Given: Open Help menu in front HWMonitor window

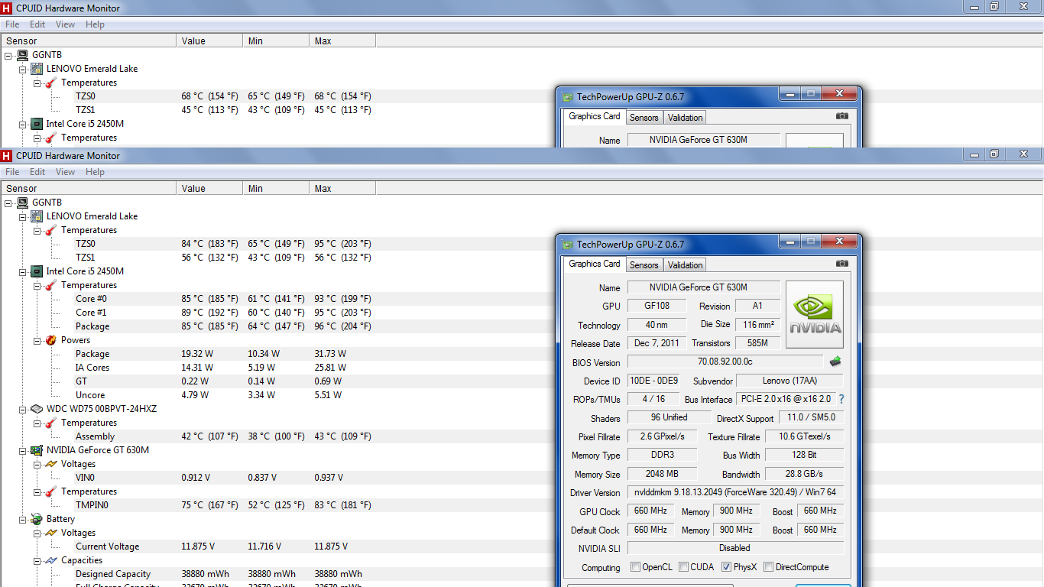Looking at the screenshot, I should point(95,172).
